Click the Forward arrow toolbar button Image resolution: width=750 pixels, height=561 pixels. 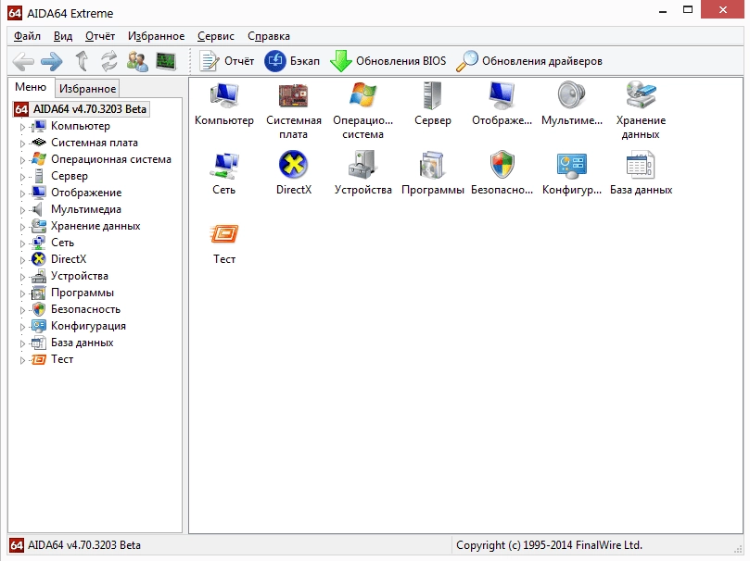[x=52, y=61]
